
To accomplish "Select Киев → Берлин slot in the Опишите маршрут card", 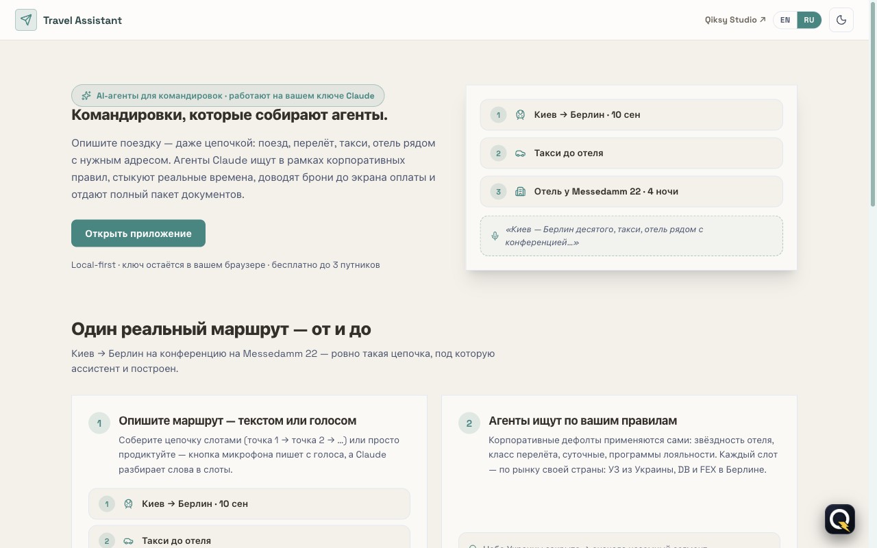I will coord(249,503).
